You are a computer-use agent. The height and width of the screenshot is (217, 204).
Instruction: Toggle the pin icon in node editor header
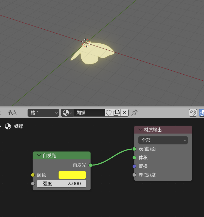pos(134,113)
